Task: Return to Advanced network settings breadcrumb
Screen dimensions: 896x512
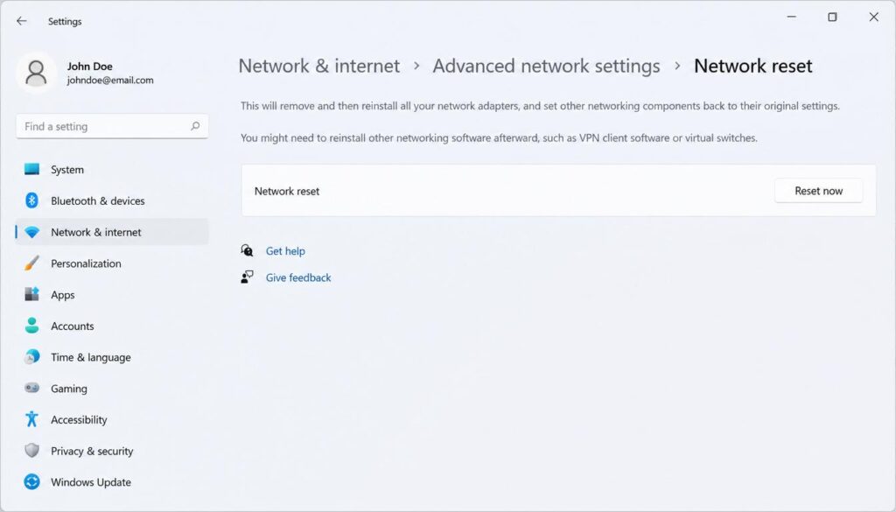Action: coord(546,66)
